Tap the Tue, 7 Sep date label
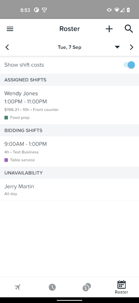This screenshot has width=139, height=303. (x=70, y=47)
